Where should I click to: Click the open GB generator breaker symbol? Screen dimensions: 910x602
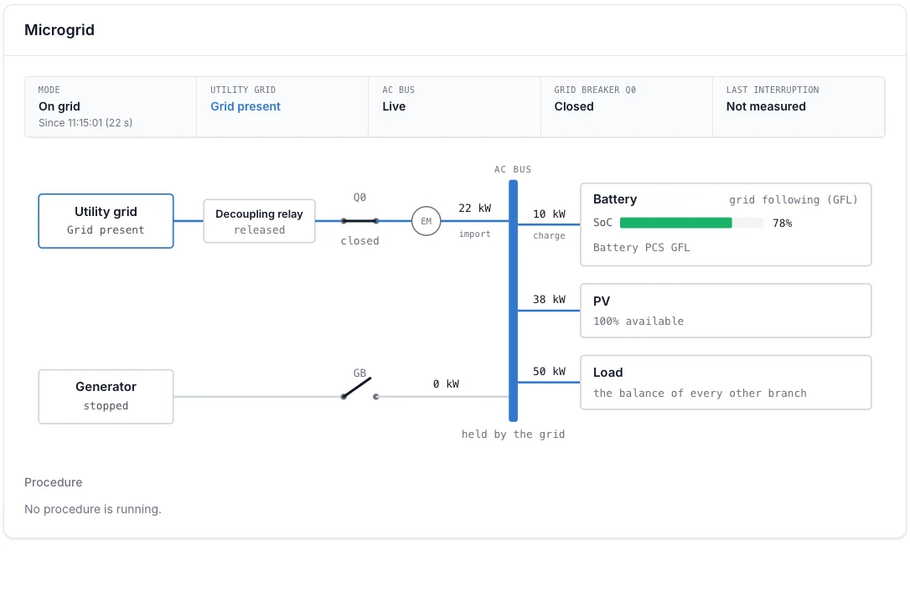pos(359,388)
